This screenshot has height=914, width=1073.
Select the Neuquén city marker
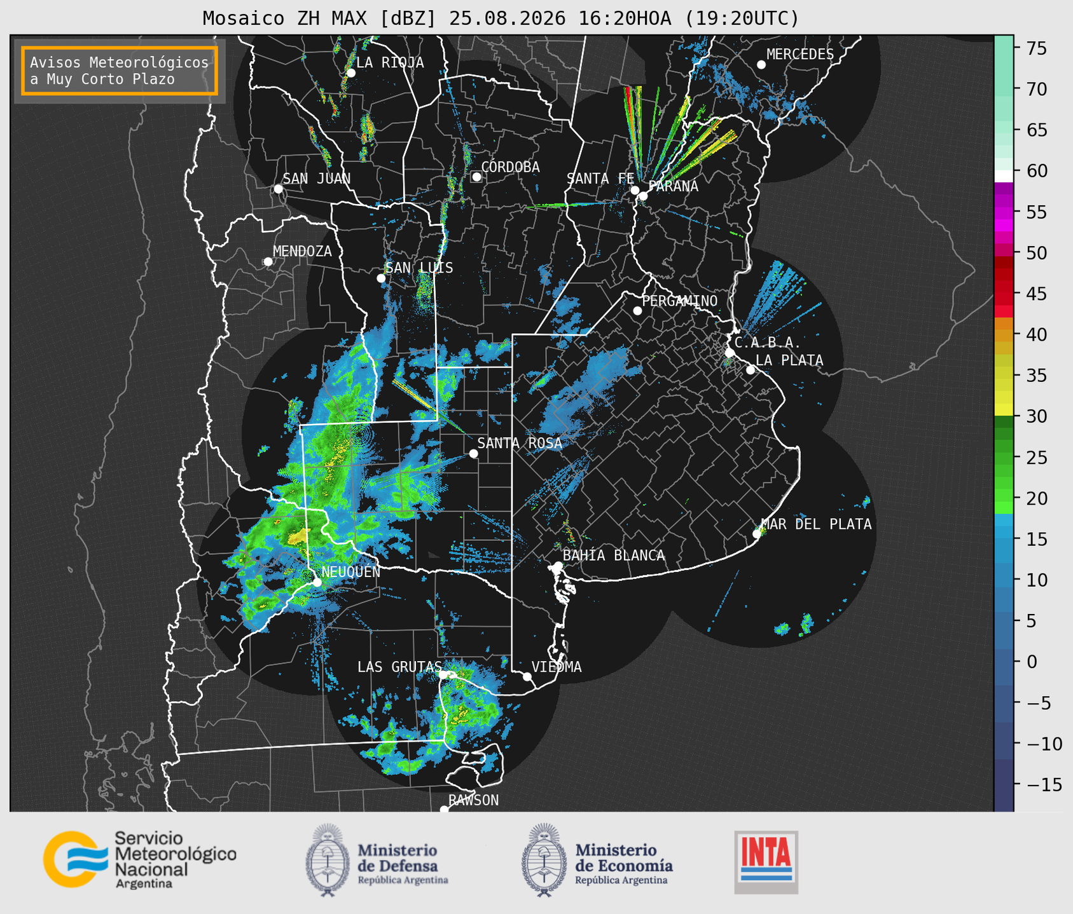pyautogui.click(x=317, y=582)
